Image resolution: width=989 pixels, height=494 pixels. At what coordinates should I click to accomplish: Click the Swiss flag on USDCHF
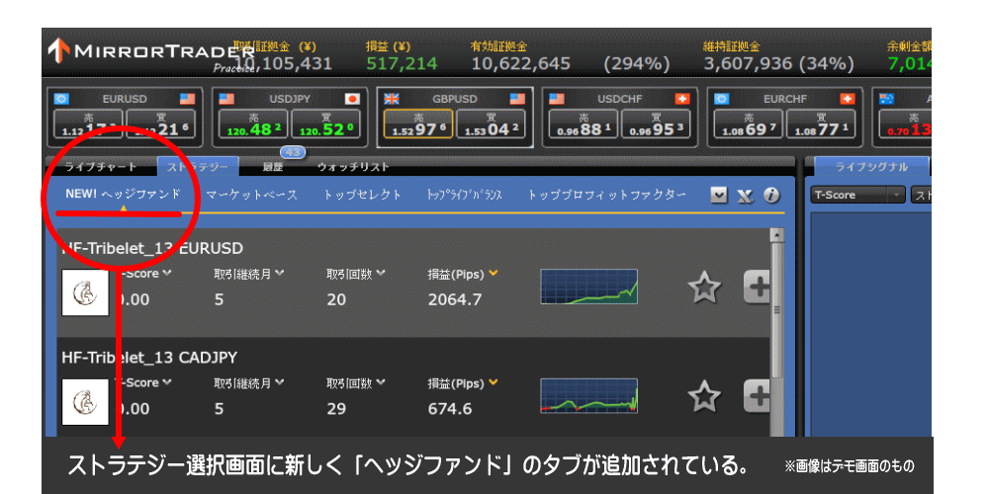(682, 99)
